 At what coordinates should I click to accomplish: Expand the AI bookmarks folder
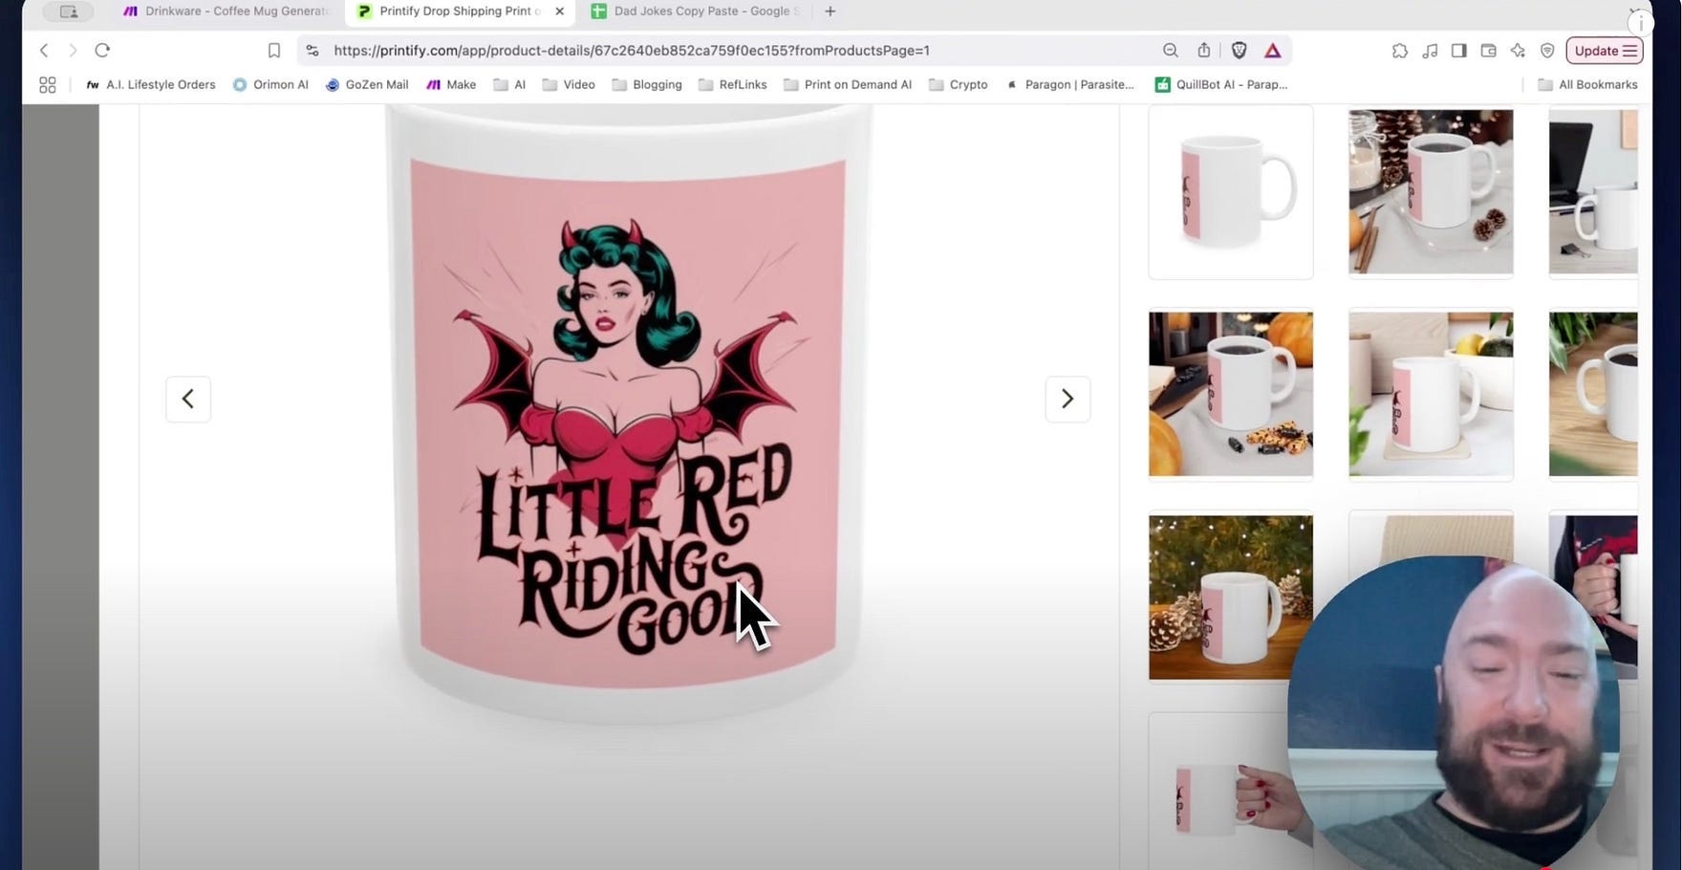click(509, 85)
